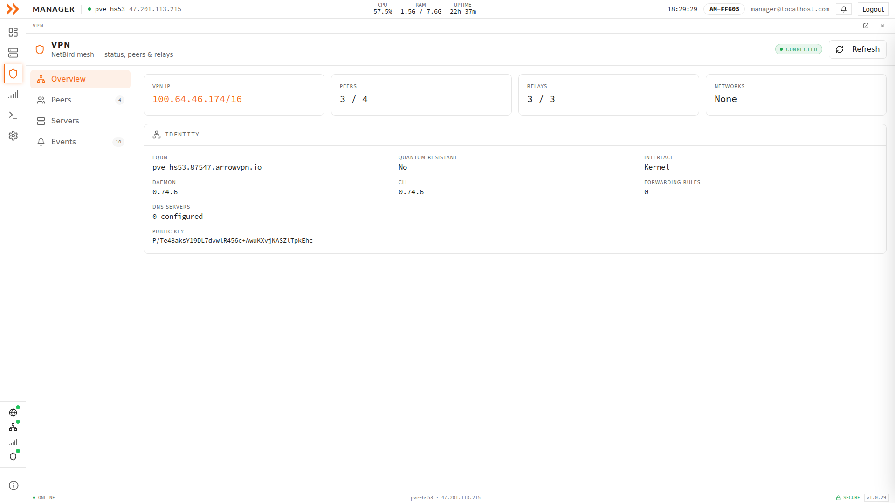Open the info circle icon at sidebar bottom
The image size is (895, 503).
pyautogui.click(x=14, y=485)
